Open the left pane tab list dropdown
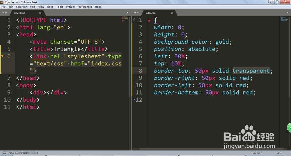 [x=127, y=13]
